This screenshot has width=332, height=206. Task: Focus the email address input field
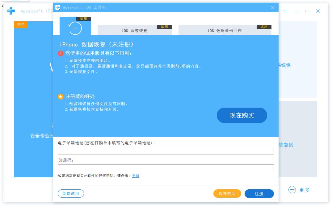click(166, 151)
